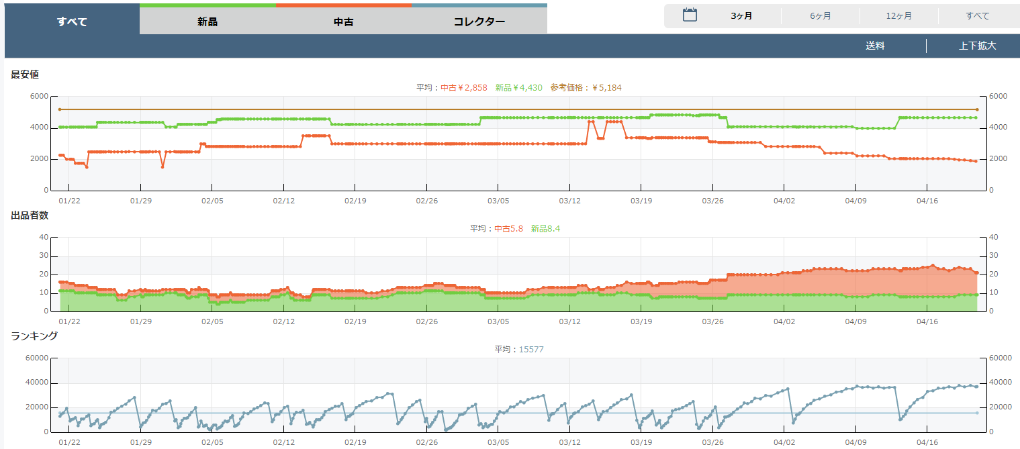Click the calendar icon beside period options
The image size is (1020, 449).
tap(690, 15)
